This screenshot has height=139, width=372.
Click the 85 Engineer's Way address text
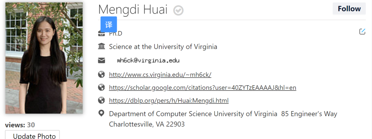tap(309, 114)
